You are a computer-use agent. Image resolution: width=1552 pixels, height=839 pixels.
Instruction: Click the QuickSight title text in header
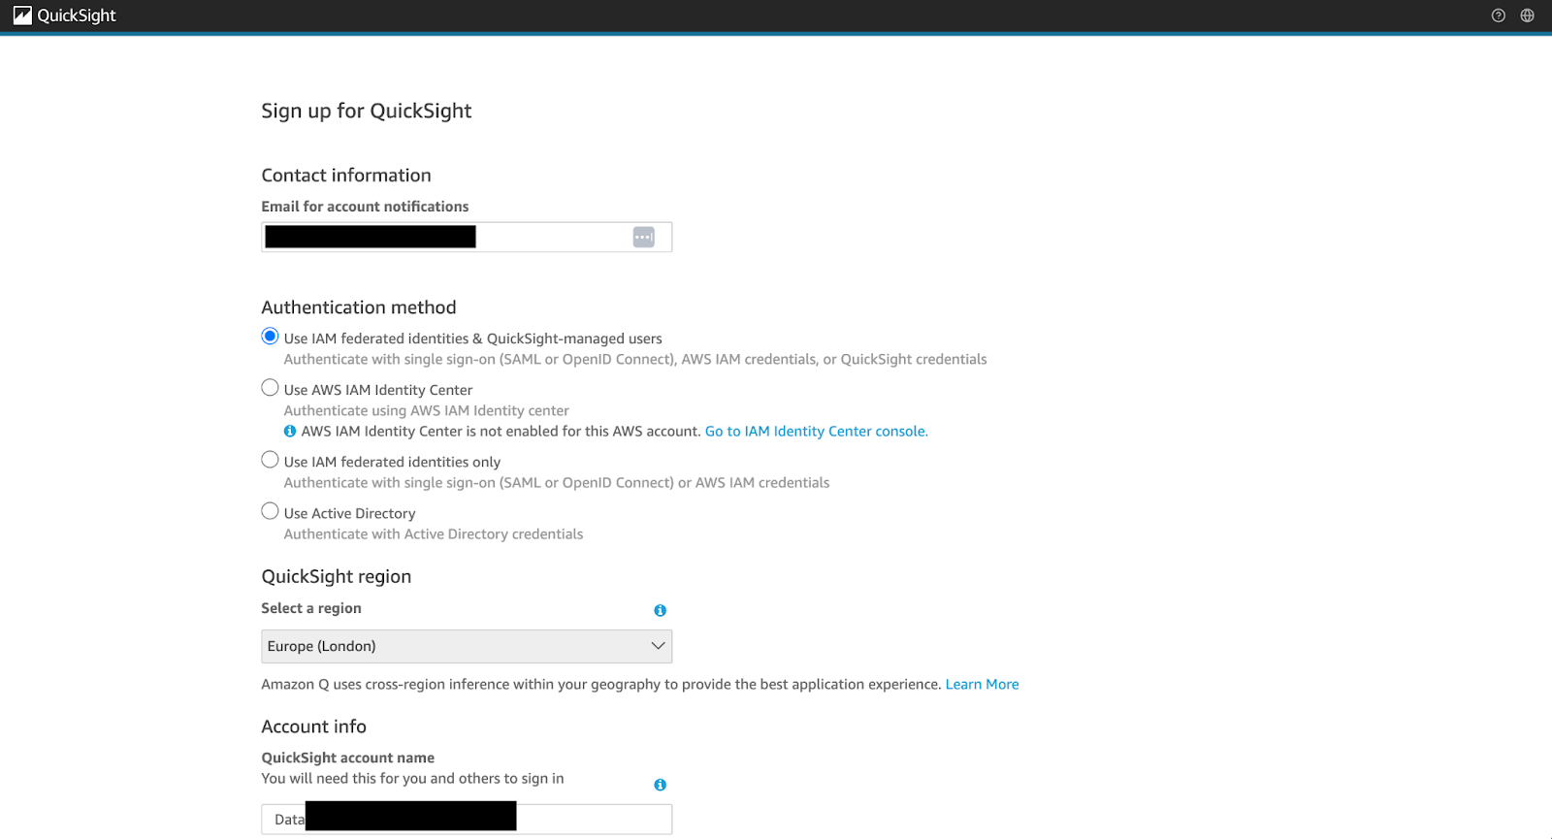pyautogui.click(x=77, y=16)
